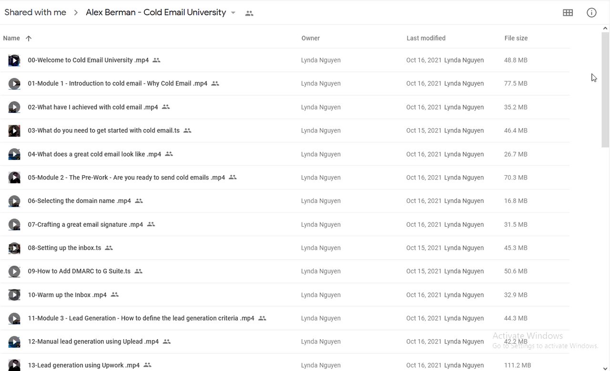610x371 pixels.
Task: Reverse sort direction using Name arrow
Action: [x=29, y=39]
